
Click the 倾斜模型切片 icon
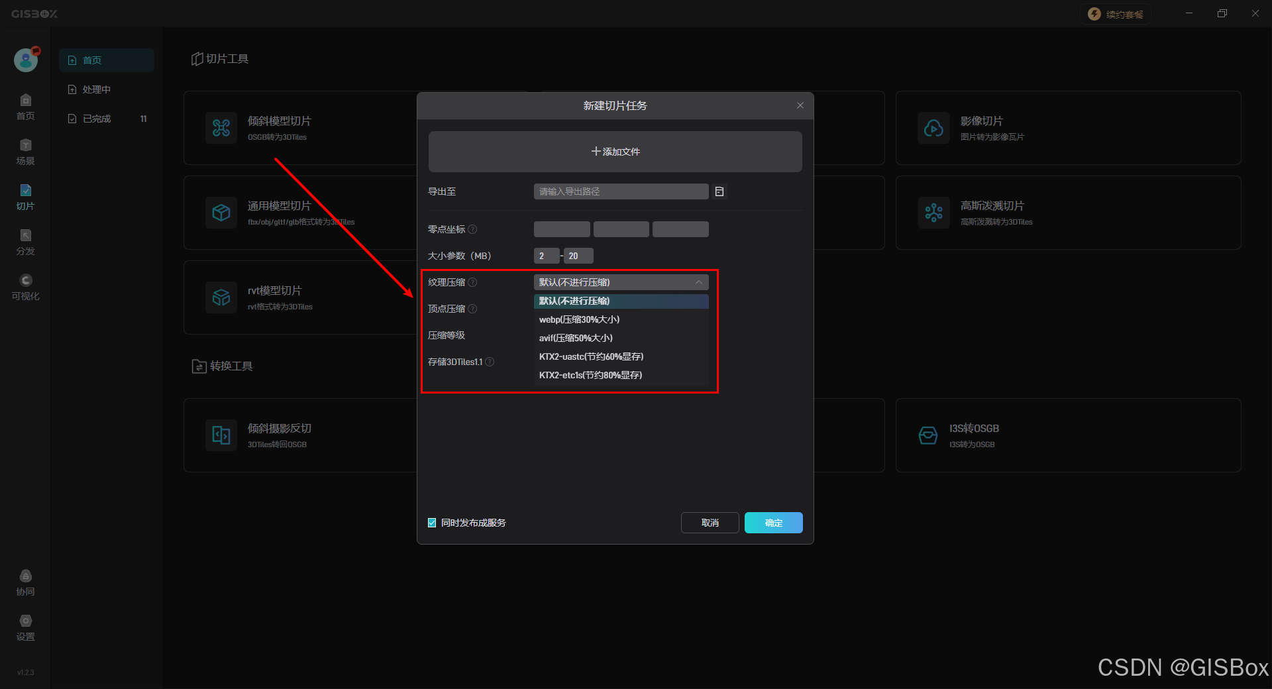(221, 128)
